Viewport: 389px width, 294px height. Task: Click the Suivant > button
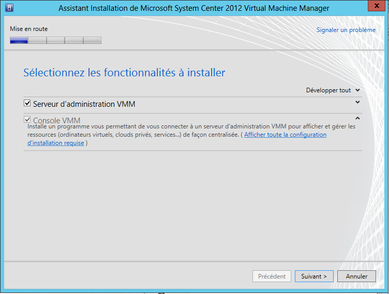click(314, 276)
